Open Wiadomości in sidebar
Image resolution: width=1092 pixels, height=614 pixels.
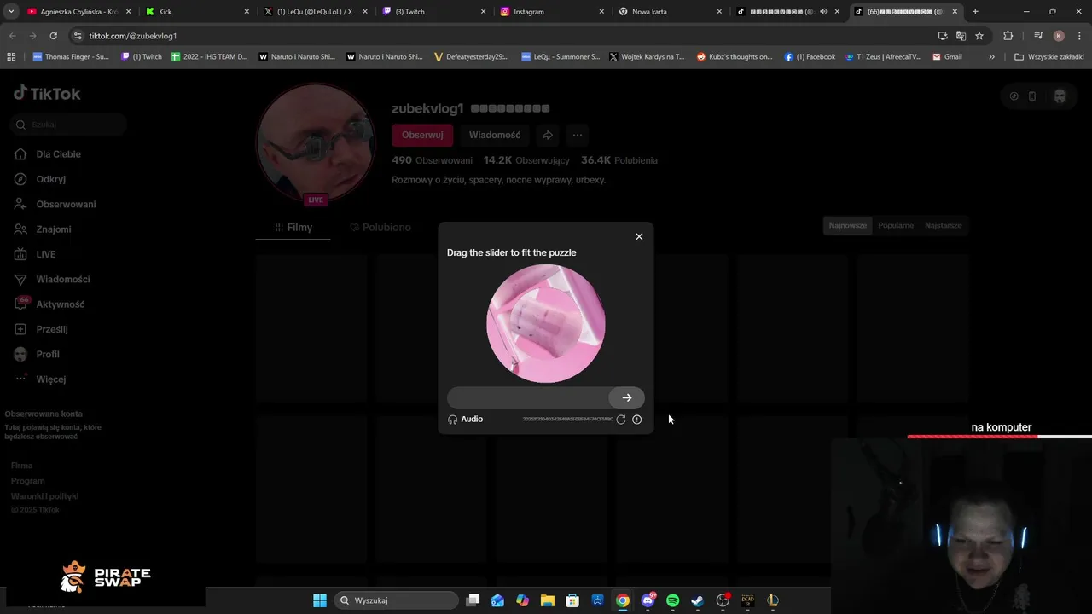(52, 280)
